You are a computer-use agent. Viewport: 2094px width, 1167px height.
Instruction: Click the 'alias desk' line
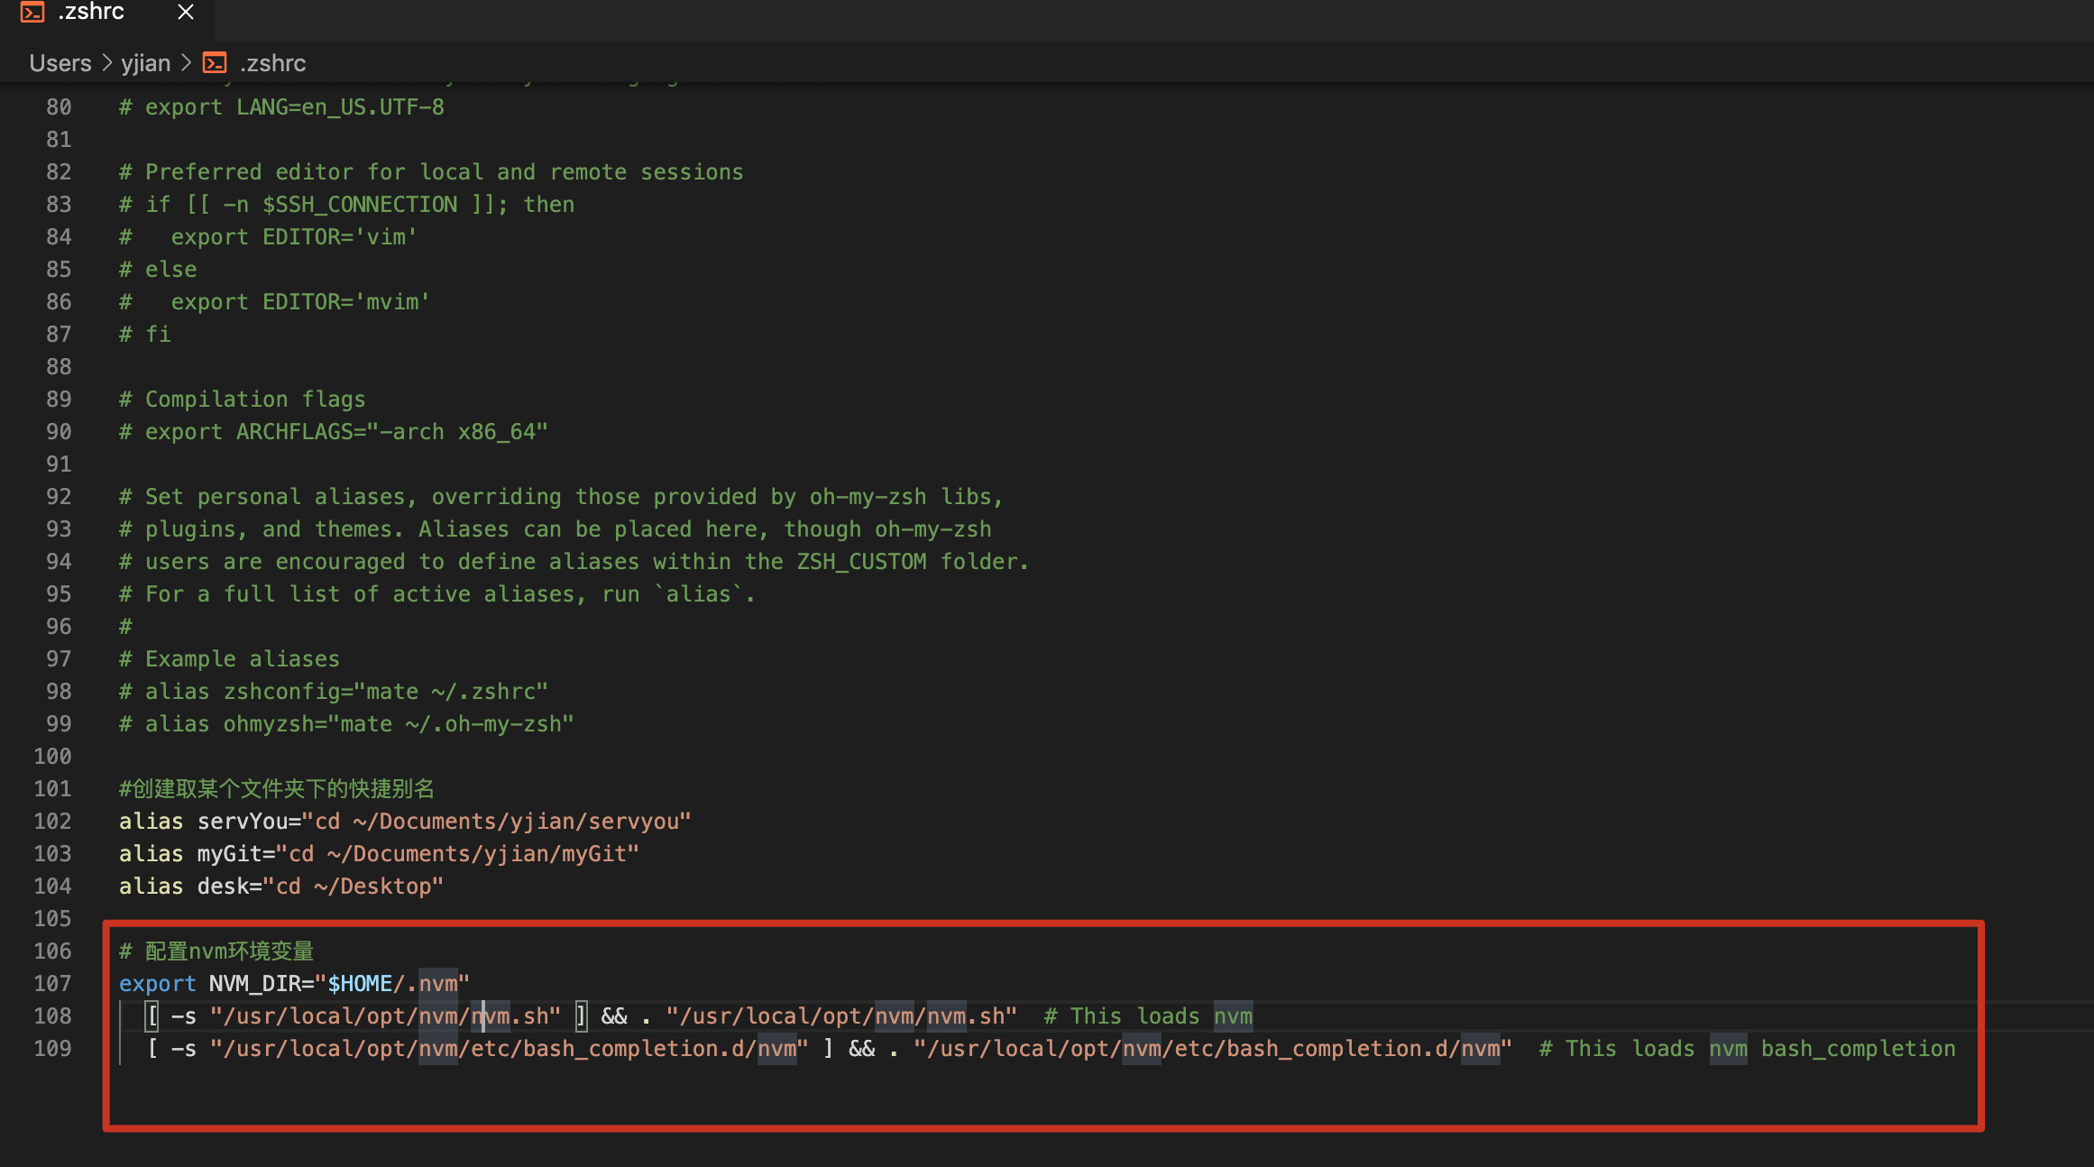pyautogui.click(x=281, y=887)
